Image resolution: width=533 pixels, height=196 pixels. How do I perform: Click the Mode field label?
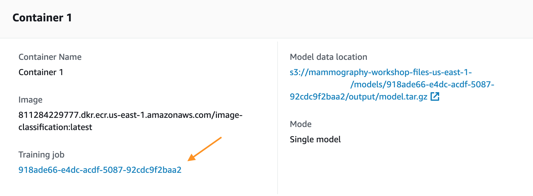301,124
